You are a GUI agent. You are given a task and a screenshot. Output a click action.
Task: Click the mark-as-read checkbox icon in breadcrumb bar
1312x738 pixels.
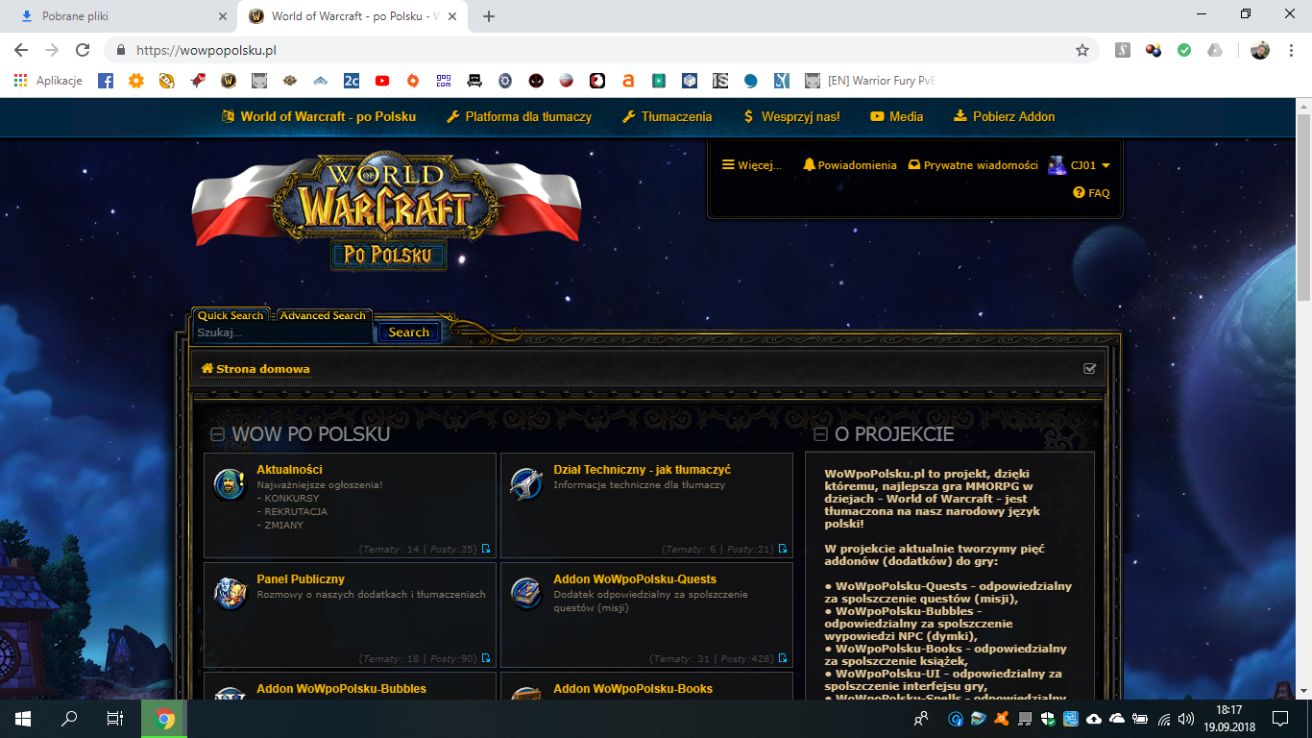coord(1089,368)
